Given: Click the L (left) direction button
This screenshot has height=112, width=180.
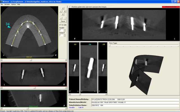Looking at the screenshot, I should [61, 11].
